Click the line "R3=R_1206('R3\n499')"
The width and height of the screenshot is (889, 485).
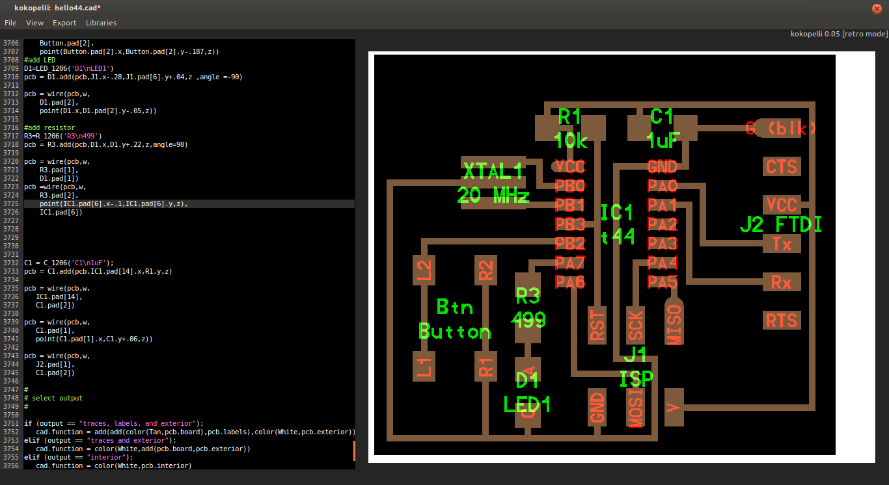point(63,136)
